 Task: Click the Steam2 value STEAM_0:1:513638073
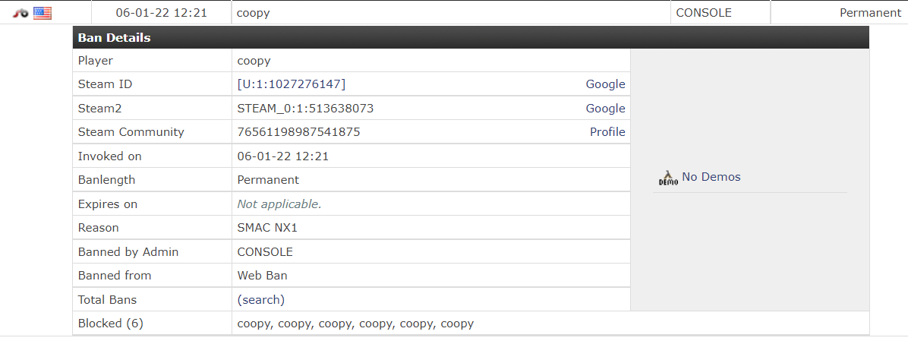click(x=305, y=109)
